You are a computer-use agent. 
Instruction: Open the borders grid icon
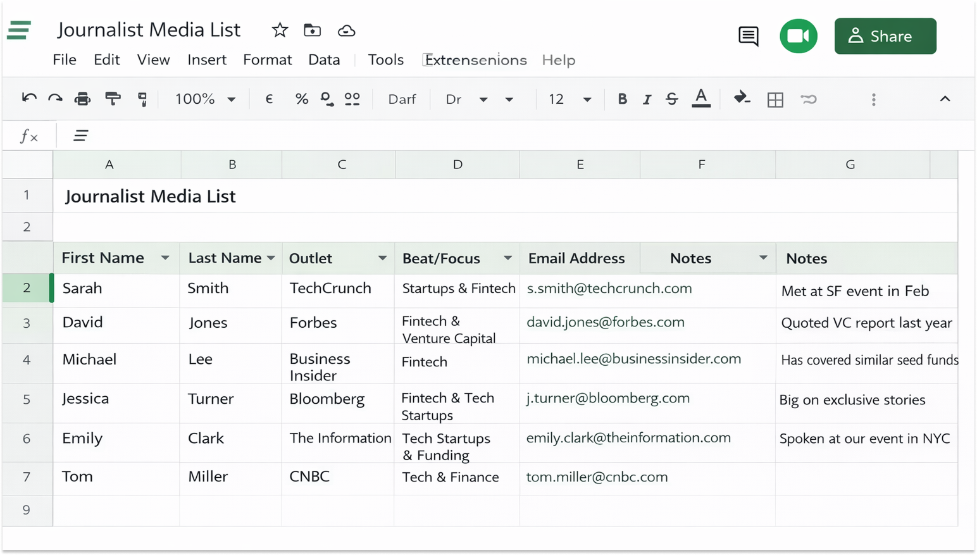point(775,99)
